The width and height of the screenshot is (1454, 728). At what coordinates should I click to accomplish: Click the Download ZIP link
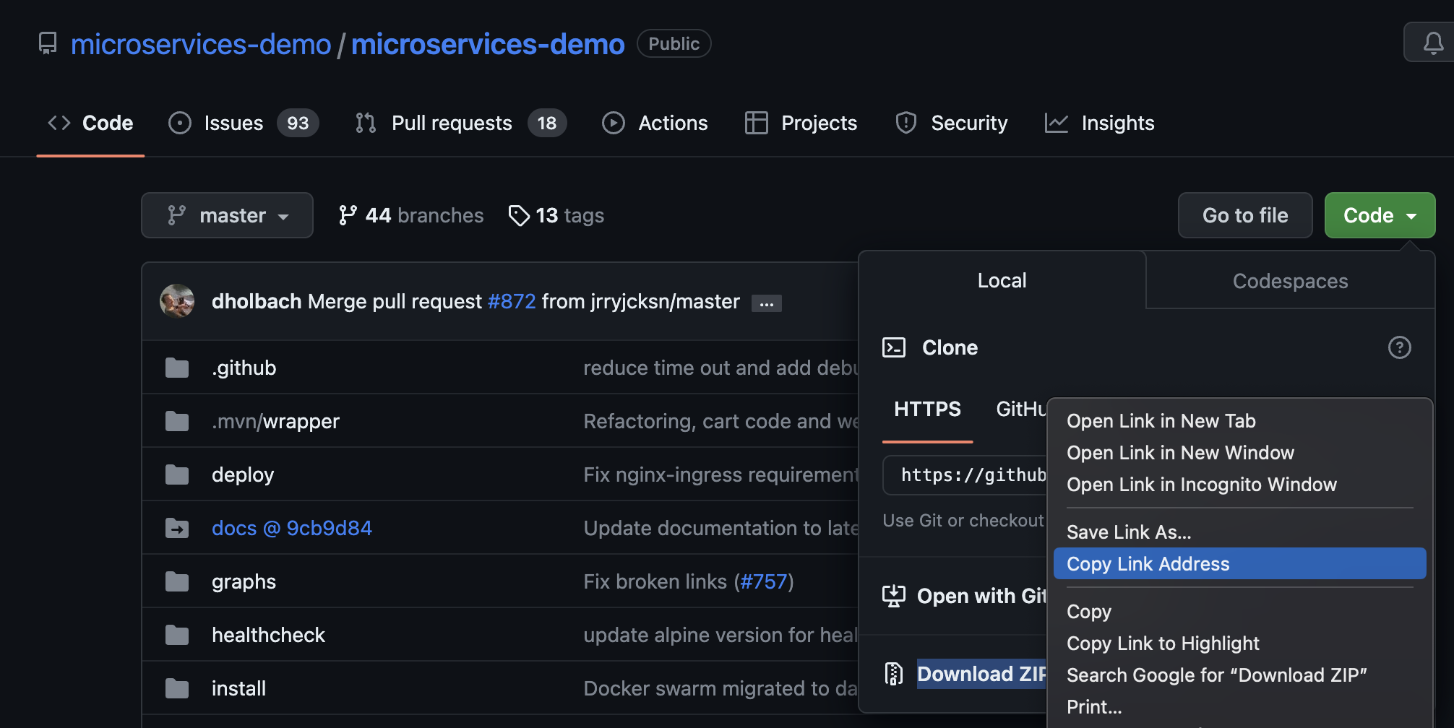(x=981, y=674)
